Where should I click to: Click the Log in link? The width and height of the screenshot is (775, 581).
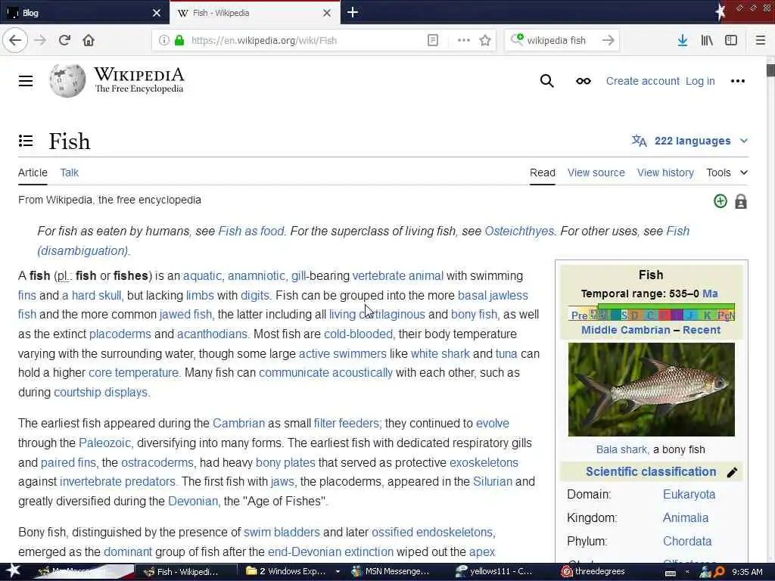pos(700,81)
